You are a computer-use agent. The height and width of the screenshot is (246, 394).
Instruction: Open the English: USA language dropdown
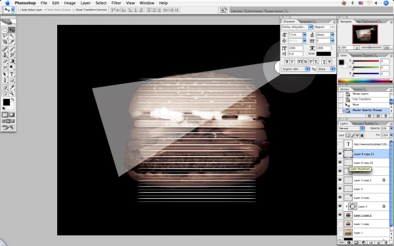coord(295,69)
